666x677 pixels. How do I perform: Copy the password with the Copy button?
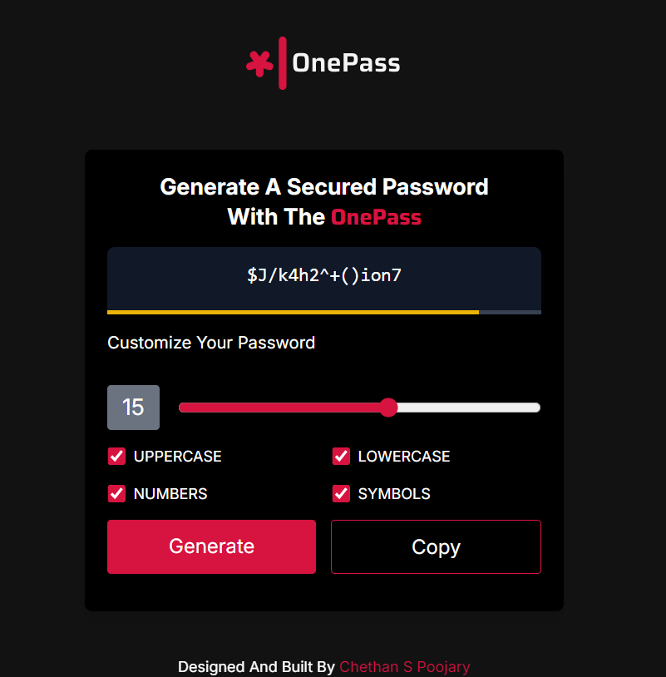click(436, 546)
